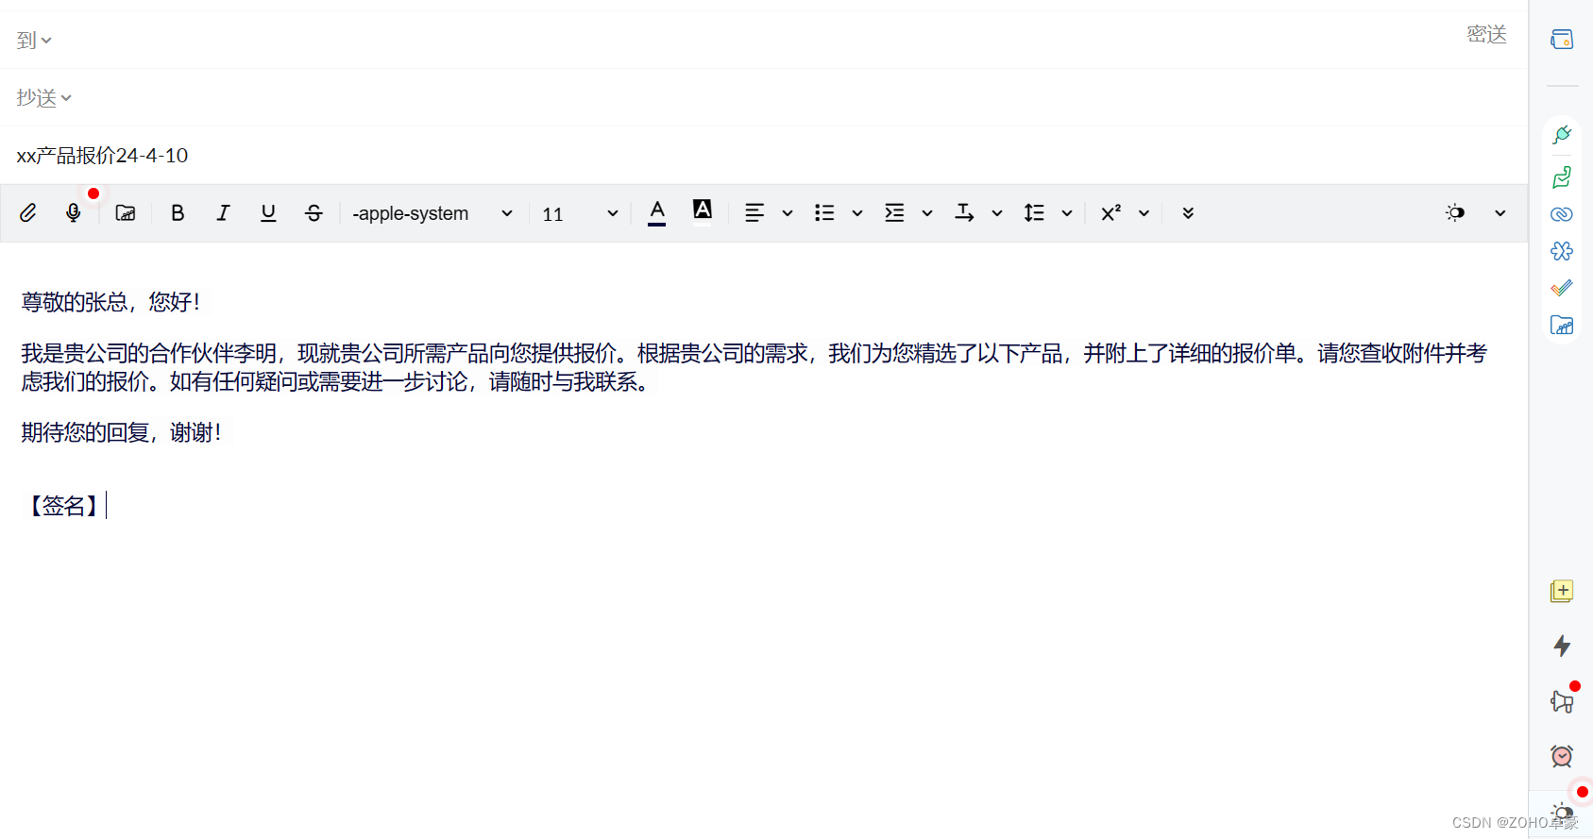Expand the indent options arrow

coord(927,213)
